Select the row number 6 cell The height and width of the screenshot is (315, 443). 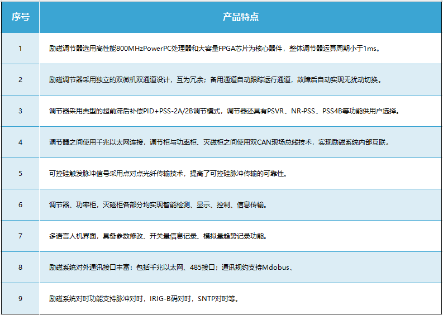pos(20,205)
